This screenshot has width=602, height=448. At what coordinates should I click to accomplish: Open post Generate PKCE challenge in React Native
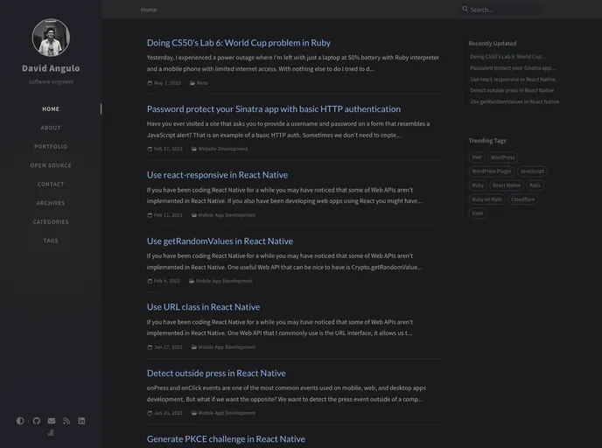[226, 439]
